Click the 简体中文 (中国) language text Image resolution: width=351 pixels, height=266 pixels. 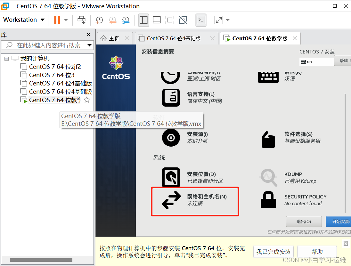[205, 101]
